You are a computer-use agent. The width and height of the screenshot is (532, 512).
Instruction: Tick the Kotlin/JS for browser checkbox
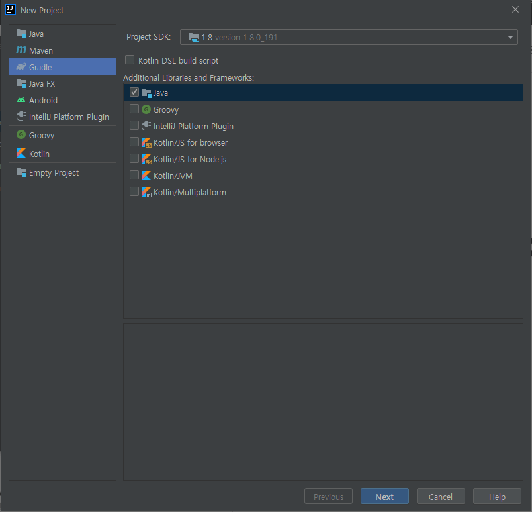tap(134, 142)
